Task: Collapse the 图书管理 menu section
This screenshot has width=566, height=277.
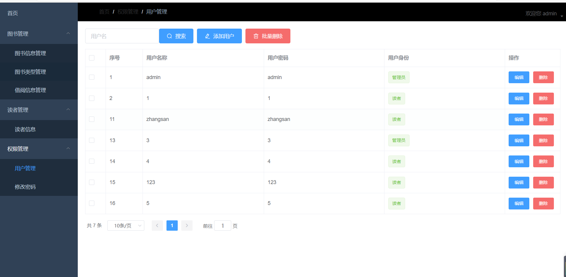Action: tap(39, 34)
